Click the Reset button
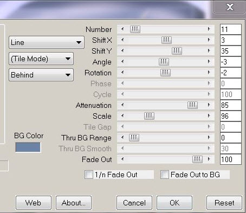This screenshot has width=246, height=213. click(224, 203)
